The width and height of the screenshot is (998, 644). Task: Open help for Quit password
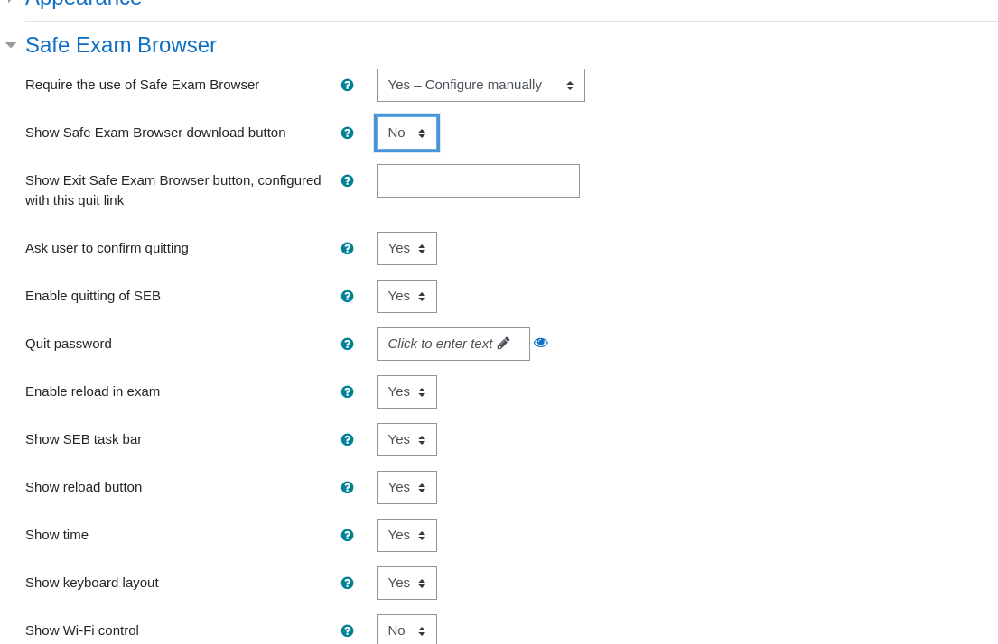click(347, 344)
